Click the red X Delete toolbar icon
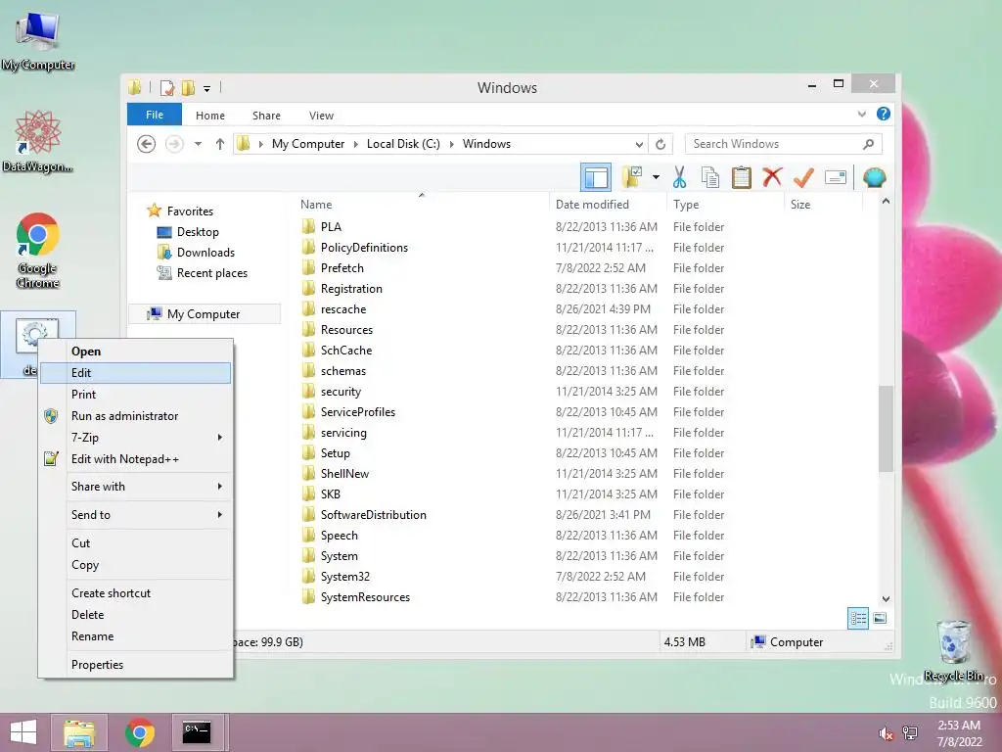The width and height of the screenshot is (1002, 752). point(772,177)
